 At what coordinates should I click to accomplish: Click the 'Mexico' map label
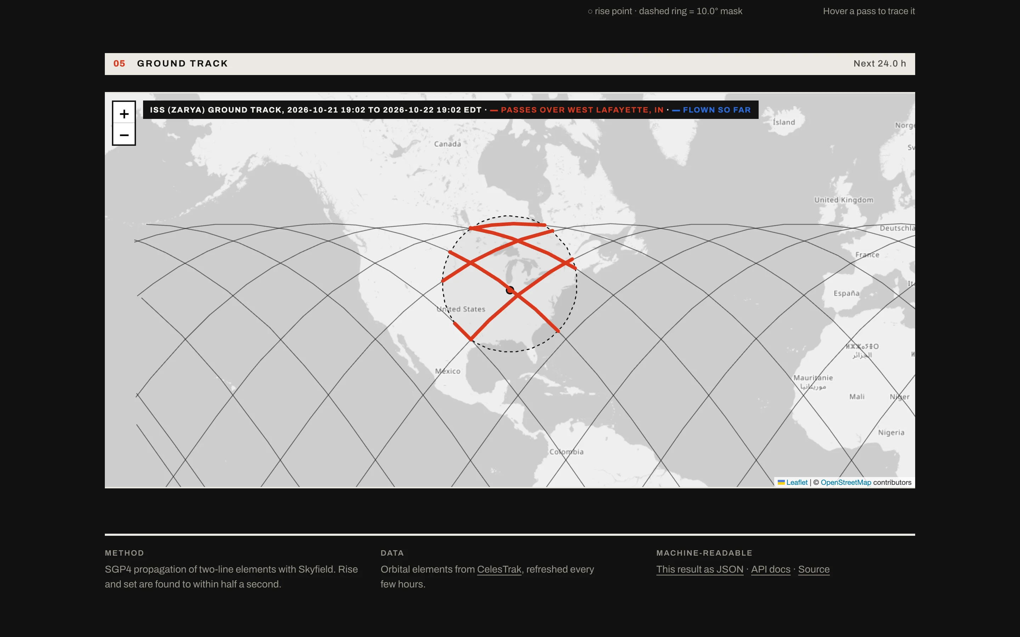448,371
